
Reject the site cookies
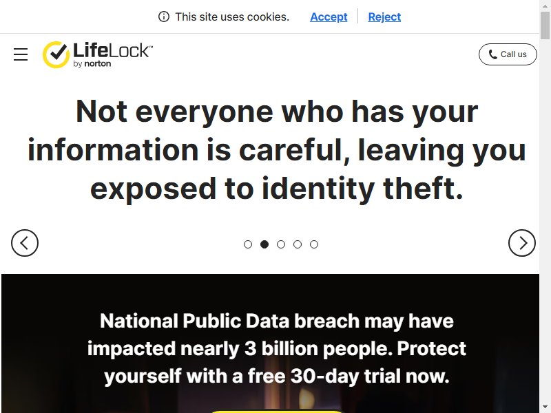(384, 17)
